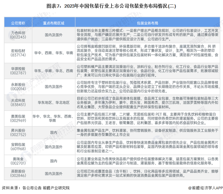
Task: Select region cell in 宝钢包装 row
Action: [54, 147]
